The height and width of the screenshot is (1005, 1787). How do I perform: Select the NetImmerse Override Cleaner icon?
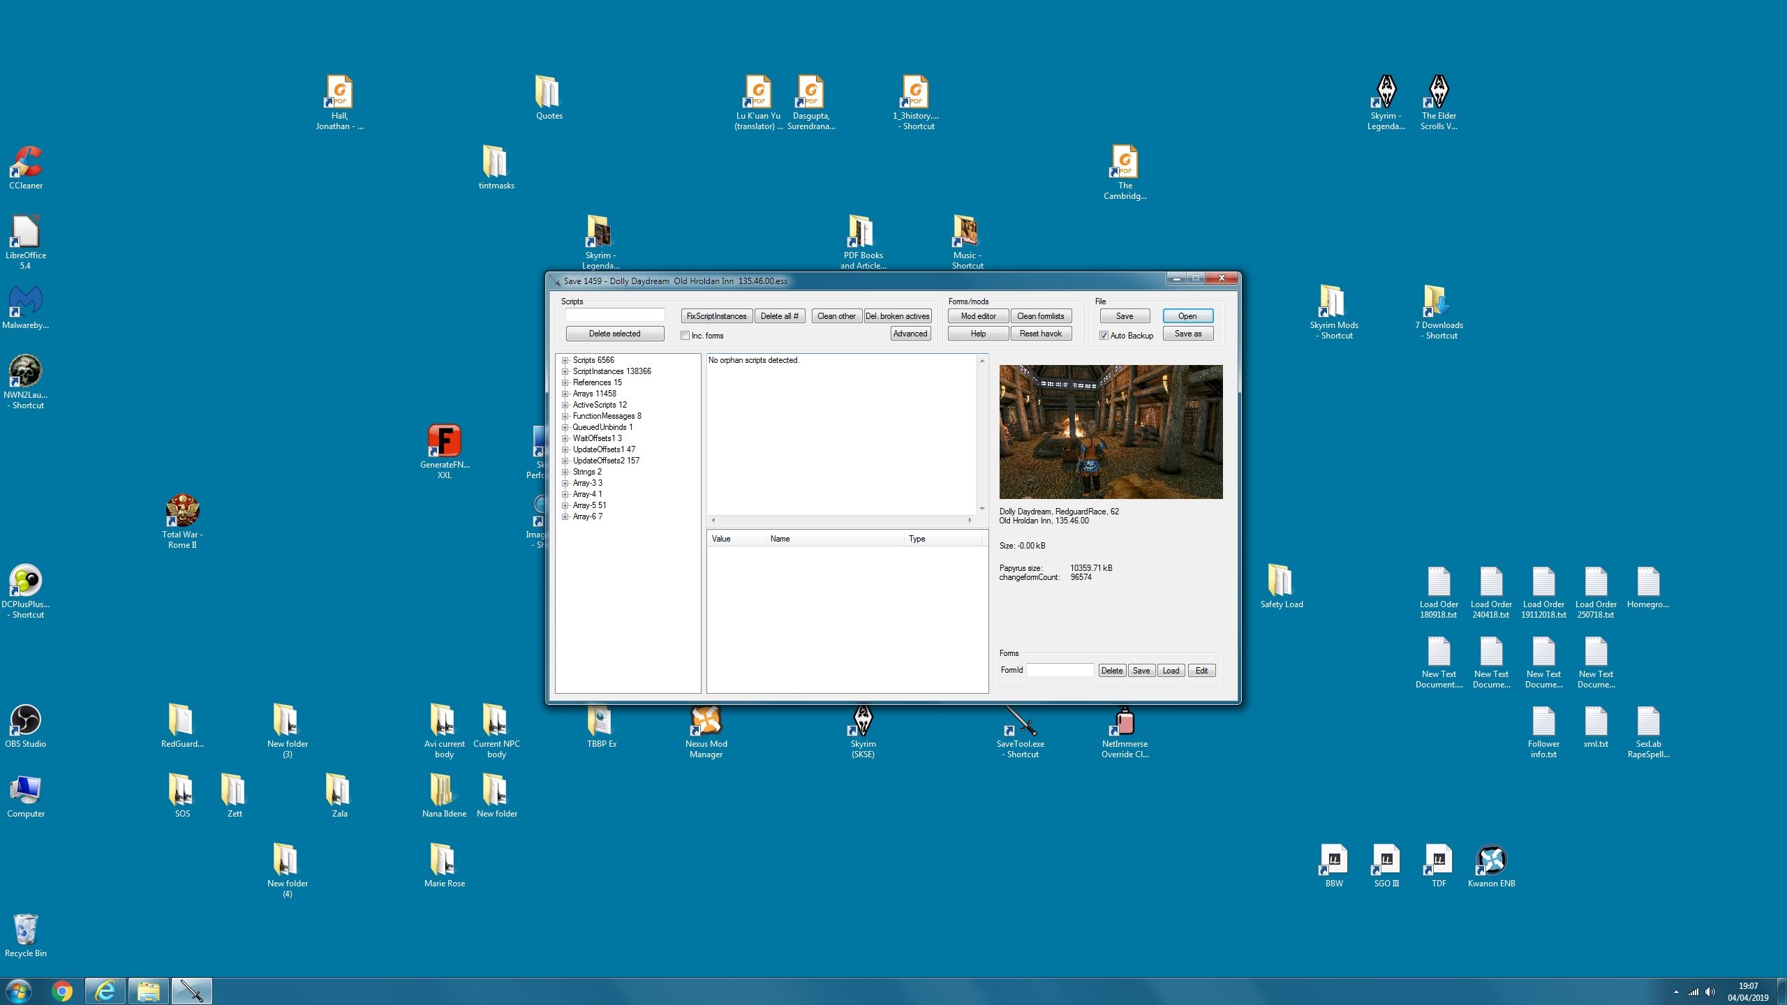1125,731
